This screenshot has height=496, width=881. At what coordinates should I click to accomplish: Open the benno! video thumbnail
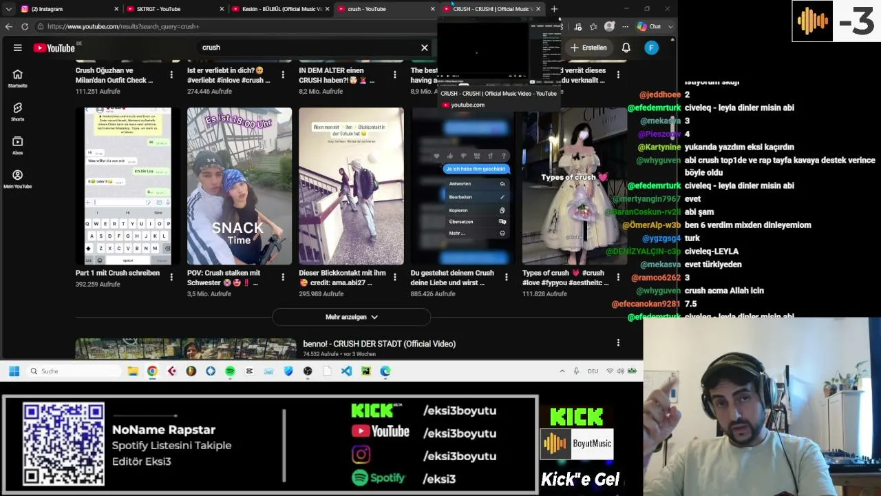[186, 349]
